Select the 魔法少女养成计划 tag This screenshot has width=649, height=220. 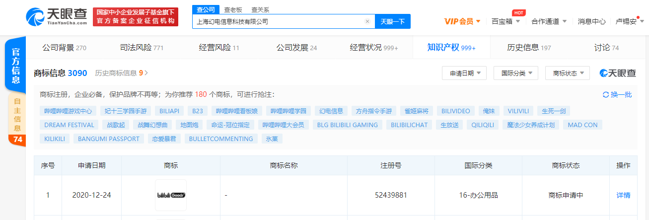coord(531,125)
